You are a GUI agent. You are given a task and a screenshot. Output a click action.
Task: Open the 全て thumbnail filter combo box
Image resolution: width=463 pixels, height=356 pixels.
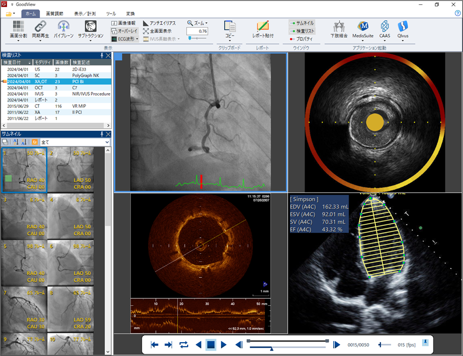[75, 142]
